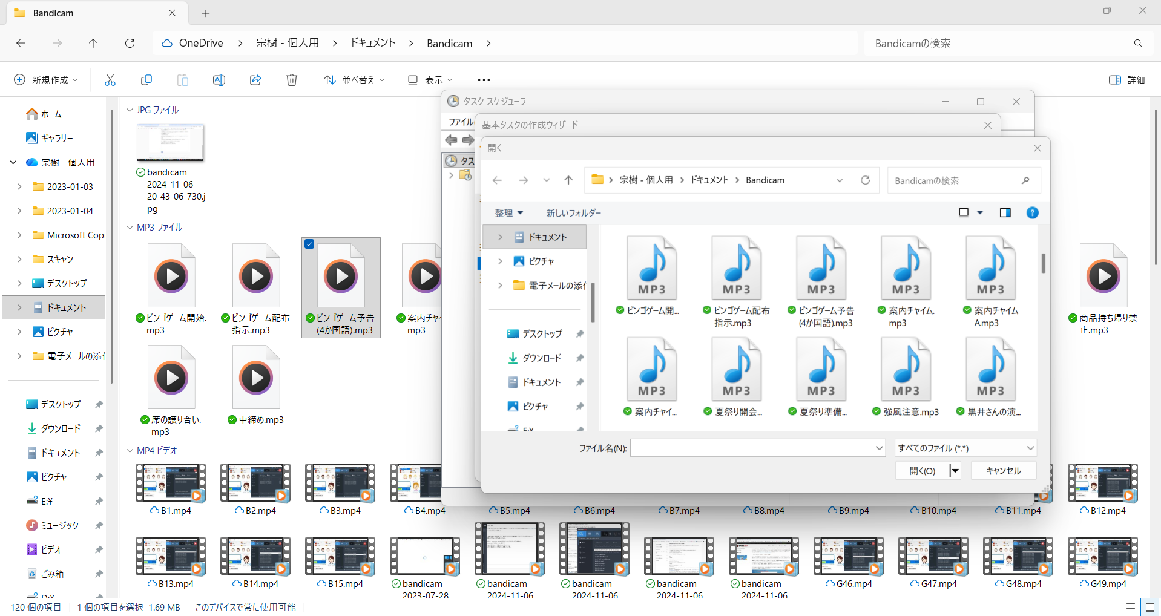Viewport: 1161px width, 616px height.
Task: Toggle the preview pane icon in 開く dialog
Action: point(1005,212)
